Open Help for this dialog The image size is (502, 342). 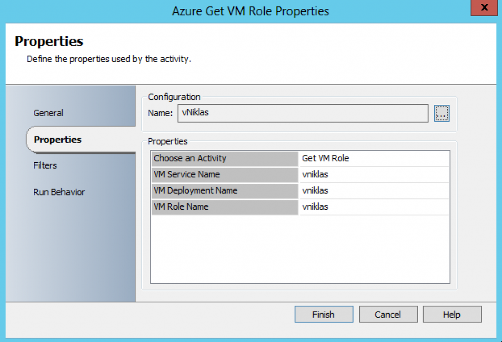(452, 314)
